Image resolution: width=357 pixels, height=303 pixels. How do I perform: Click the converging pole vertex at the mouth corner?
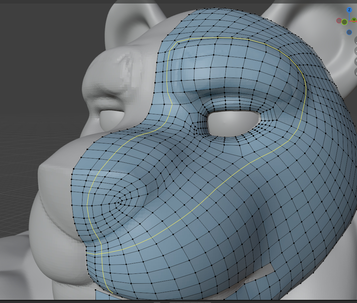click(x=119, y=201)
